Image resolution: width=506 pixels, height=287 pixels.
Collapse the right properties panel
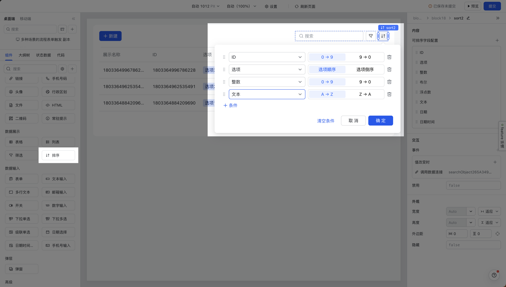coord(498,18)
